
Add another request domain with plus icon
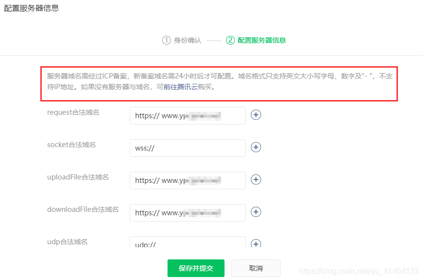pyautogui.click(x=256, y=115)
